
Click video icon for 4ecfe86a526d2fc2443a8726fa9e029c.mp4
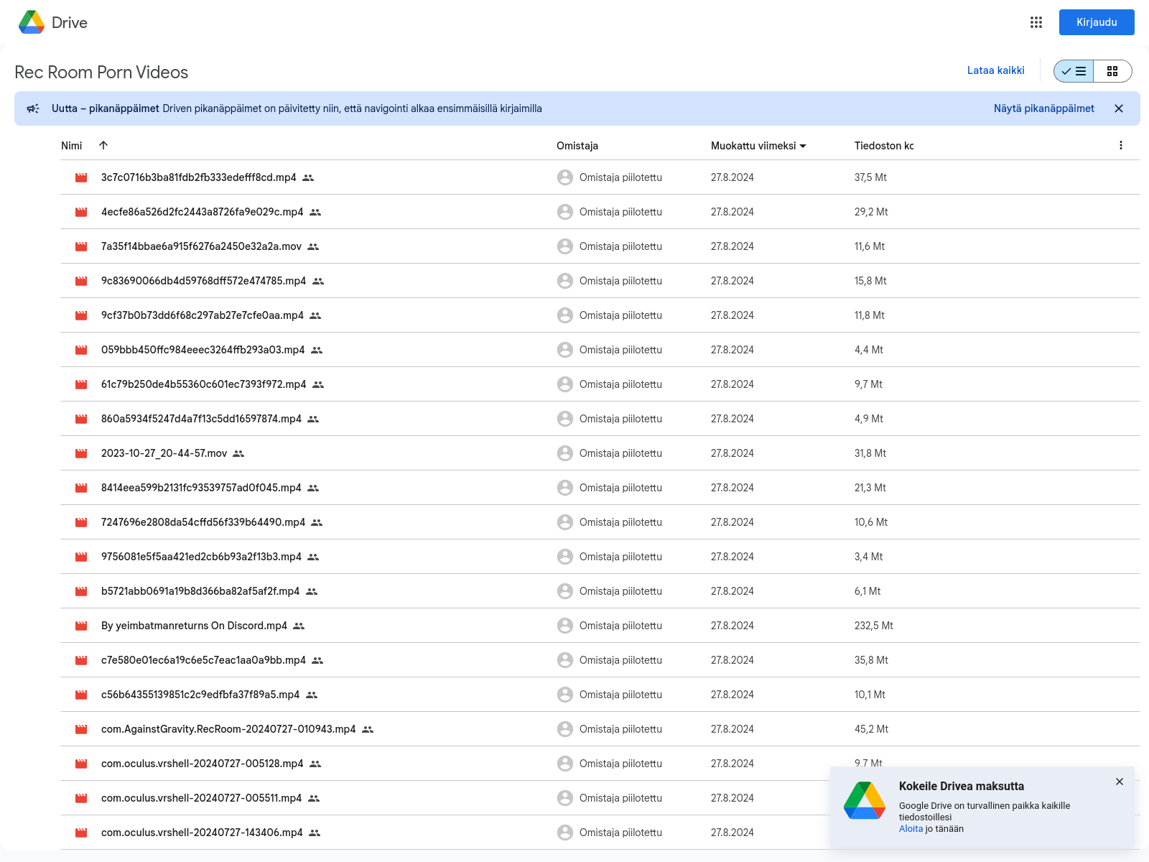(81, 212)
